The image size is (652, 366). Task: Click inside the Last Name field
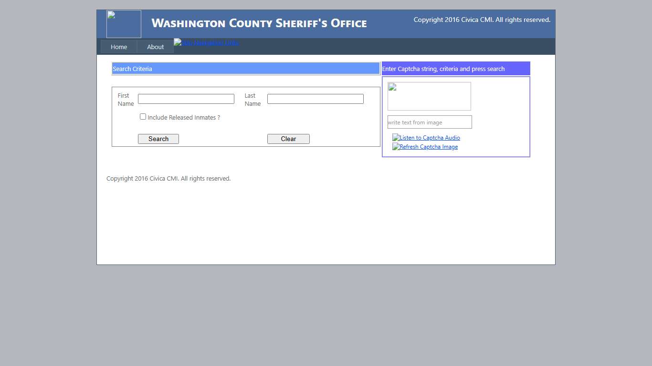(315, 99)
